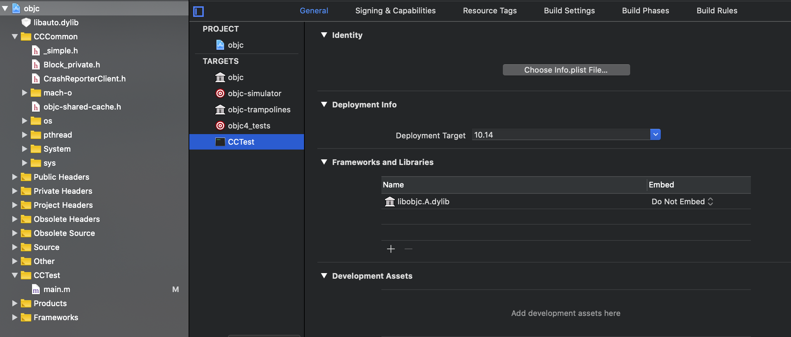This screenshot has width=791, height=337.
Task: Select the CCTest terminal target icon
Action: (220, 142)
